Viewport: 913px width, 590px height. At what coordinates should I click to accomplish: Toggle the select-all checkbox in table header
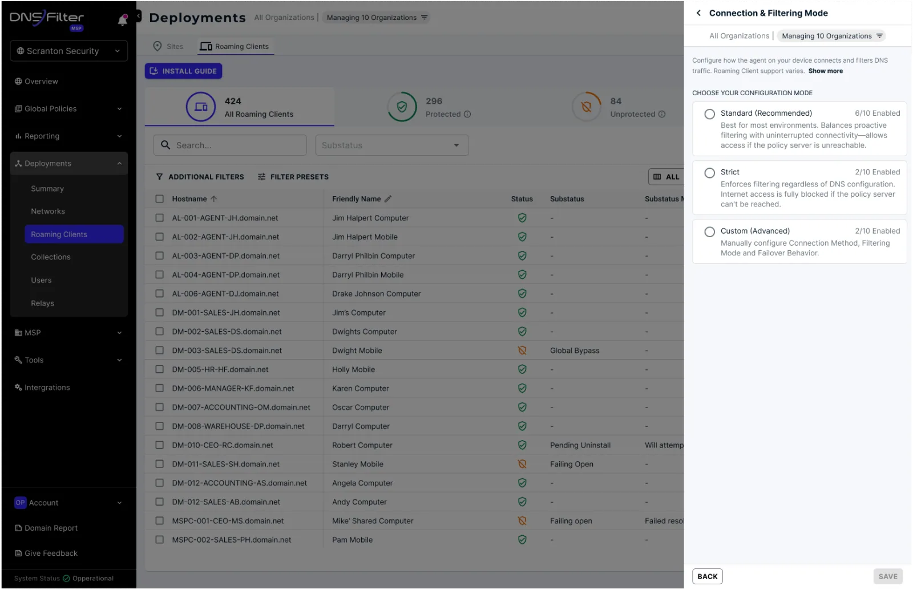point(160,199)
